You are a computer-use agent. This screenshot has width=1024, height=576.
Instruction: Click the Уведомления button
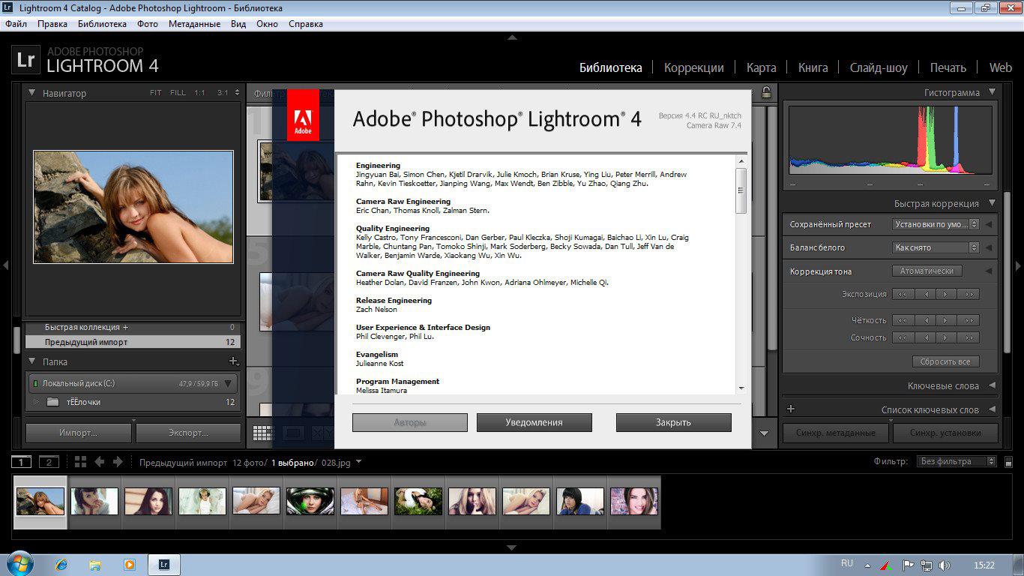tap(534, 422)
